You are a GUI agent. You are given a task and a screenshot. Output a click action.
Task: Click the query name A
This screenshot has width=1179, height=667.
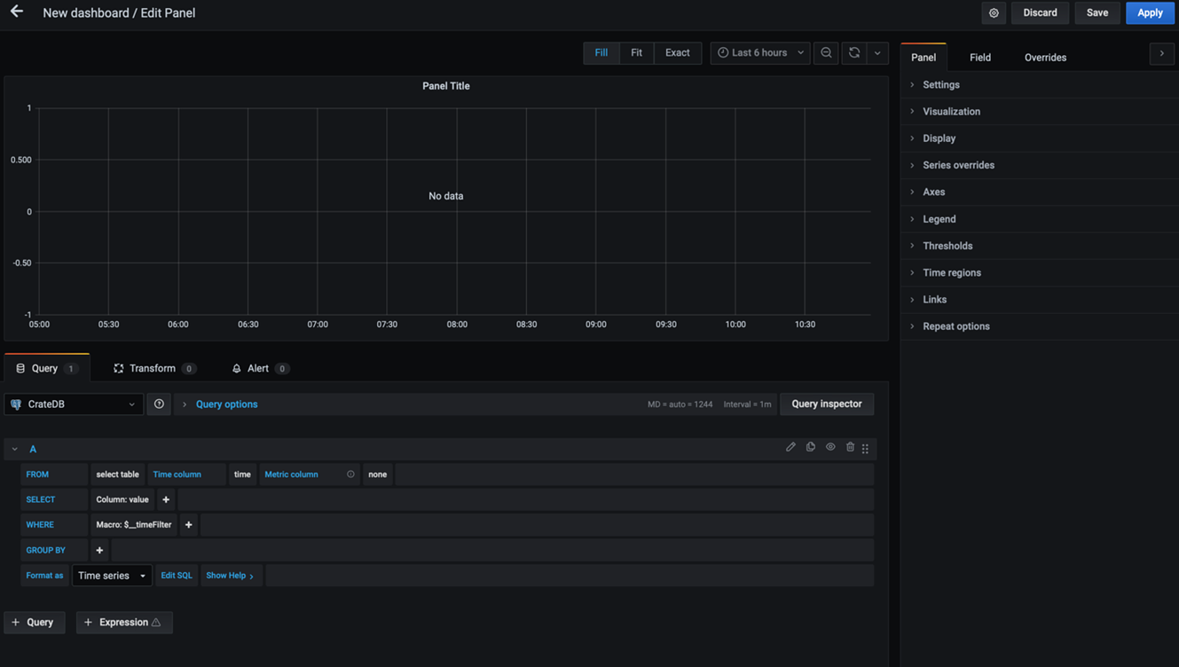pyautogui.click(x=33, y=449)
